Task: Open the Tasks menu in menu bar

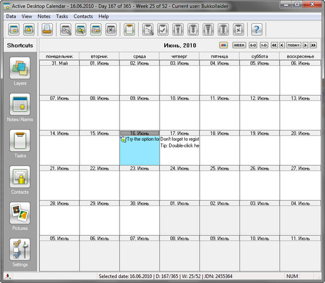Action: [62, 16]
